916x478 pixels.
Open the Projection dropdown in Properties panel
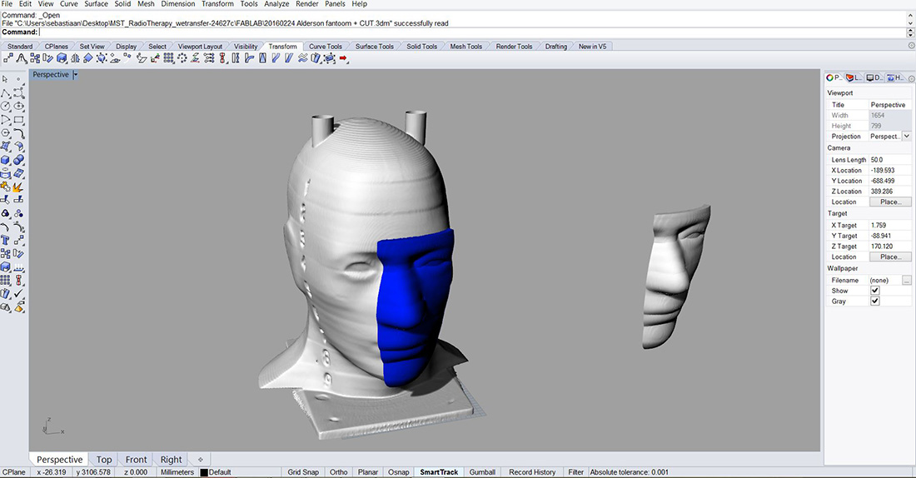point(907,136)
